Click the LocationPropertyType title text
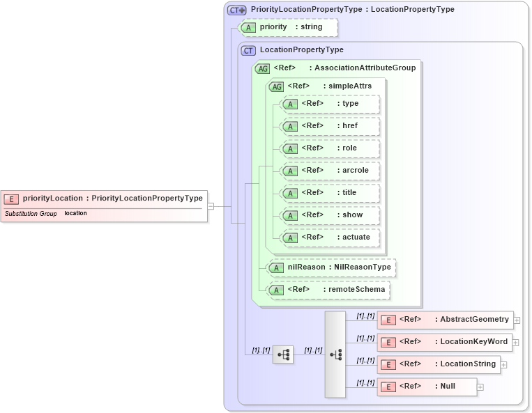The width and height of the screenshot is (532, 413). tap(302, 50)
